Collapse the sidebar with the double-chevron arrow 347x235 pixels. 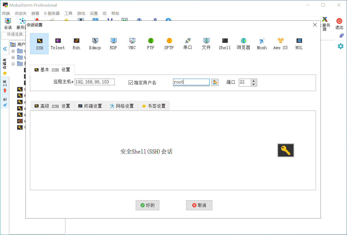click(x=5, y=49)
